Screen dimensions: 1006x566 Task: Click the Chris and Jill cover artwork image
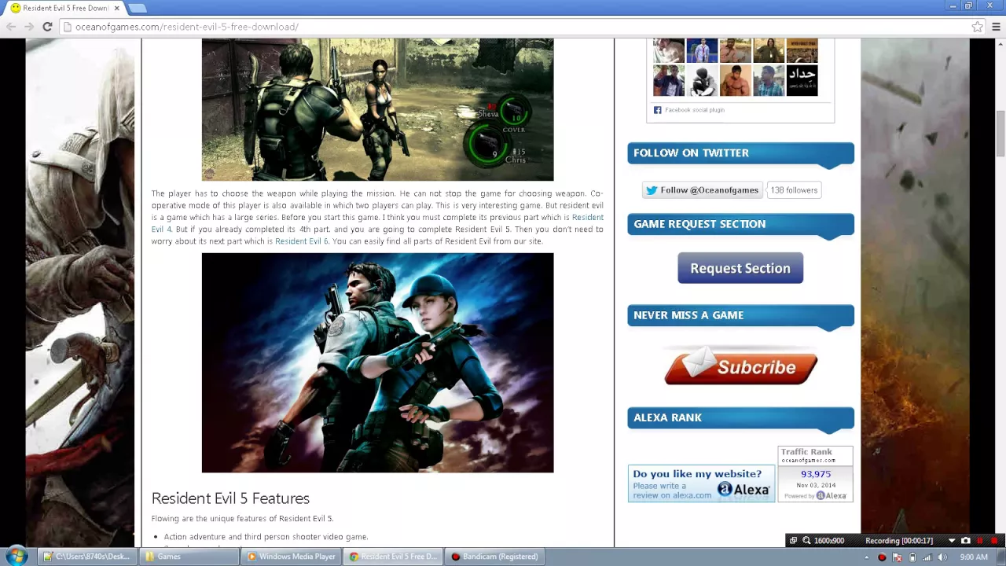pos(377,362)
